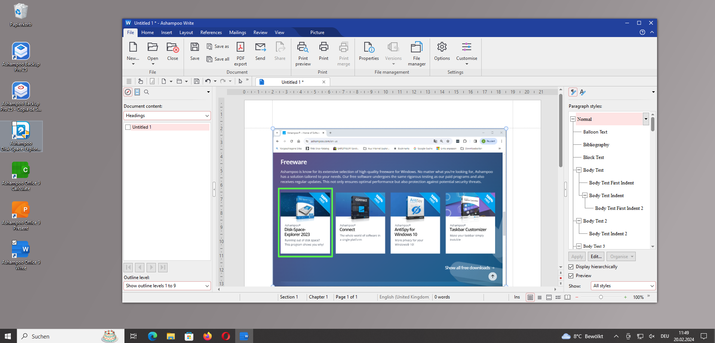Viewport: 715px width, 343px height.
Task: Activate the compass navigator icon in sidebar
Action: coord(128,92)
